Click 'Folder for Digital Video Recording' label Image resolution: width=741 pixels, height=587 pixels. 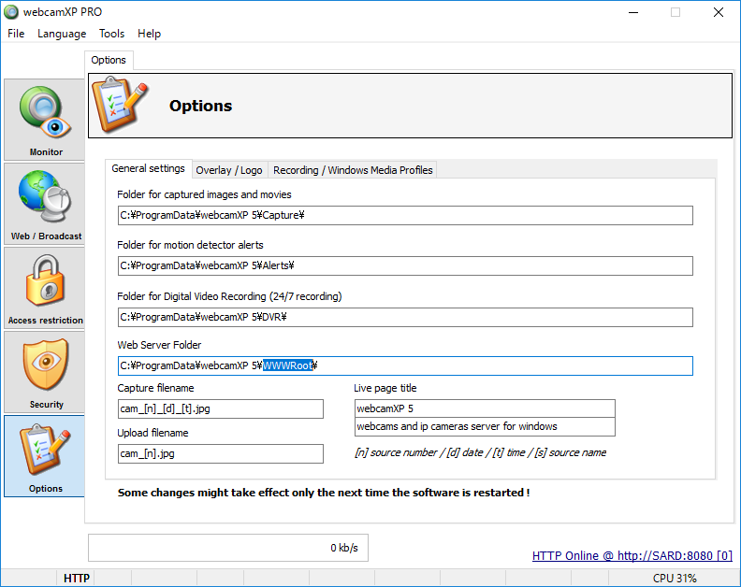[229, 296]
